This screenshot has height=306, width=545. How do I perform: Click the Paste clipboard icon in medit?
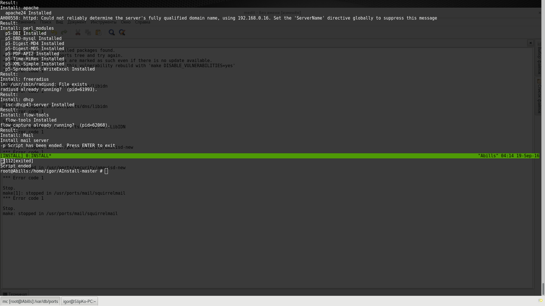pos(98,33)
